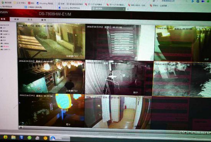
Task: Select the 院子 courtyard camera feed
Action: [x=119, y=77]
